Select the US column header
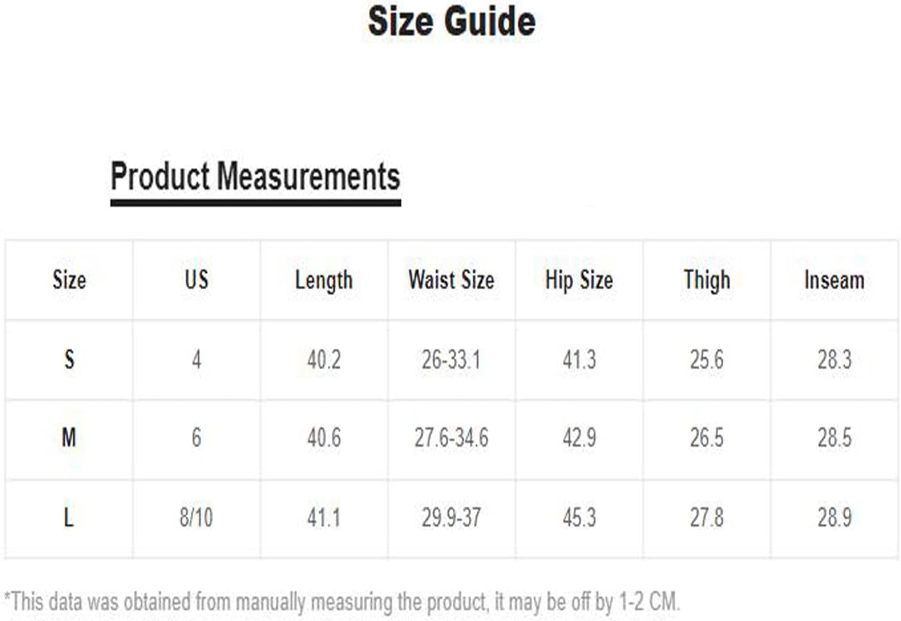The width and height of the screenshot is (901, 621). (196, 280)
